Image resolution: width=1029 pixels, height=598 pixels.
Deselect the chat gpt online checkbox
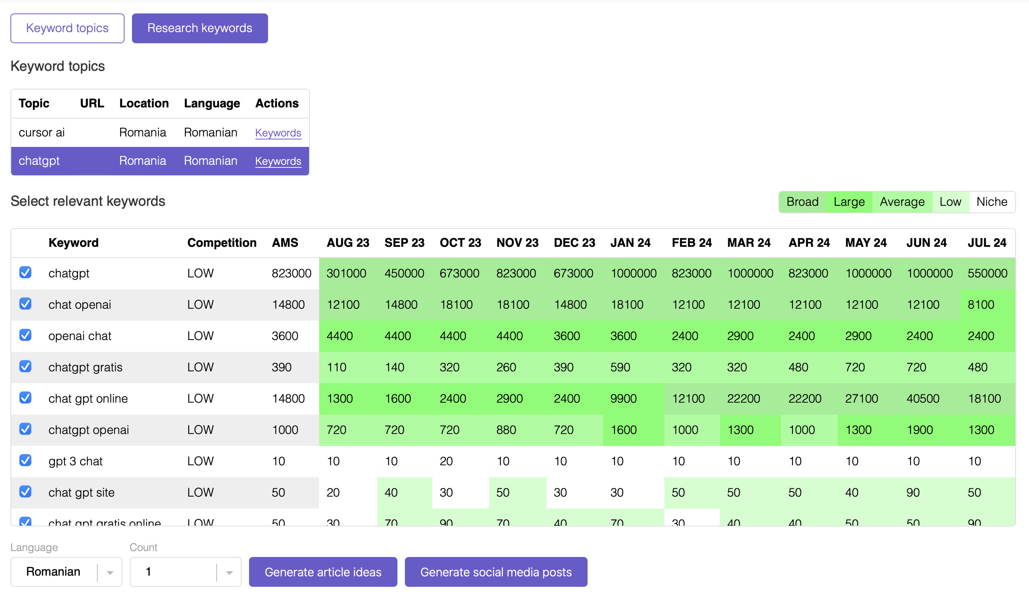[x=26, y=397]
